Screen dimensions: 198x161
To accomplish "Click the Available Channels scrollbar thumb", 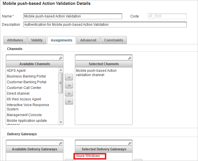I will pos(61,83).
